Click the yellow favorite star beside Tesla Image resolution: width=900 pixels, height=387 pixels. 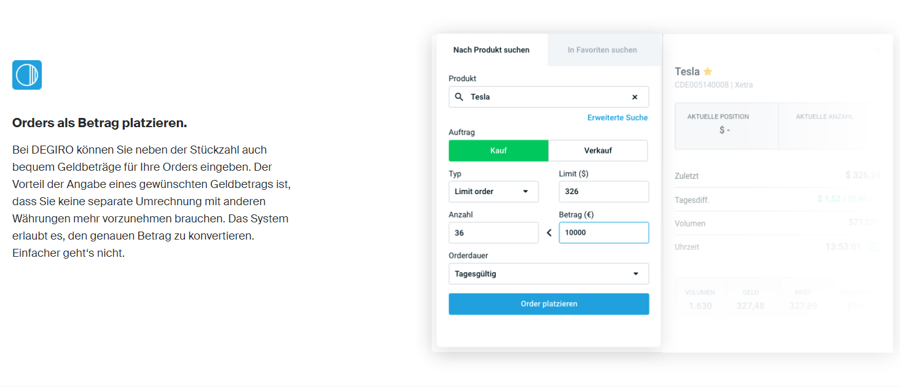coord(708,71)
